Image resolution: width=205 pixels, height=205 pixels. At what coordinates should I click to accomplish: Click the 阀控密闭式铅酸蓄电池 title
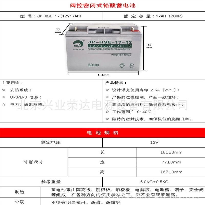point(102,5)
